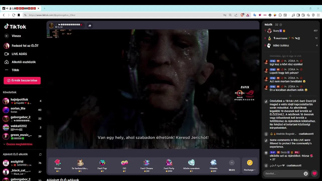Viewport: 322px width, 181px height.
Task: Open Leo AI sparkle icon
Action: [308, 15]
